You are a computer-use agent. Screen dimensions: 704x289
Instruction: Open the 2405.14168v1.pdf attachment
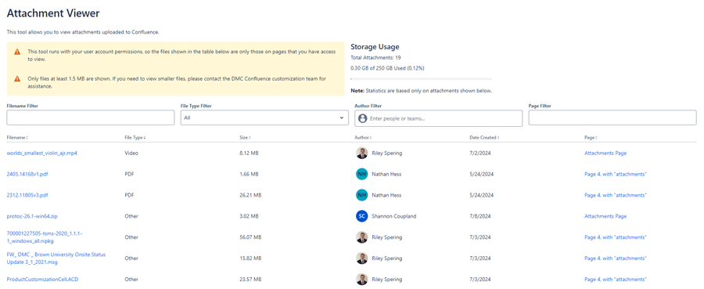[27, 175]
